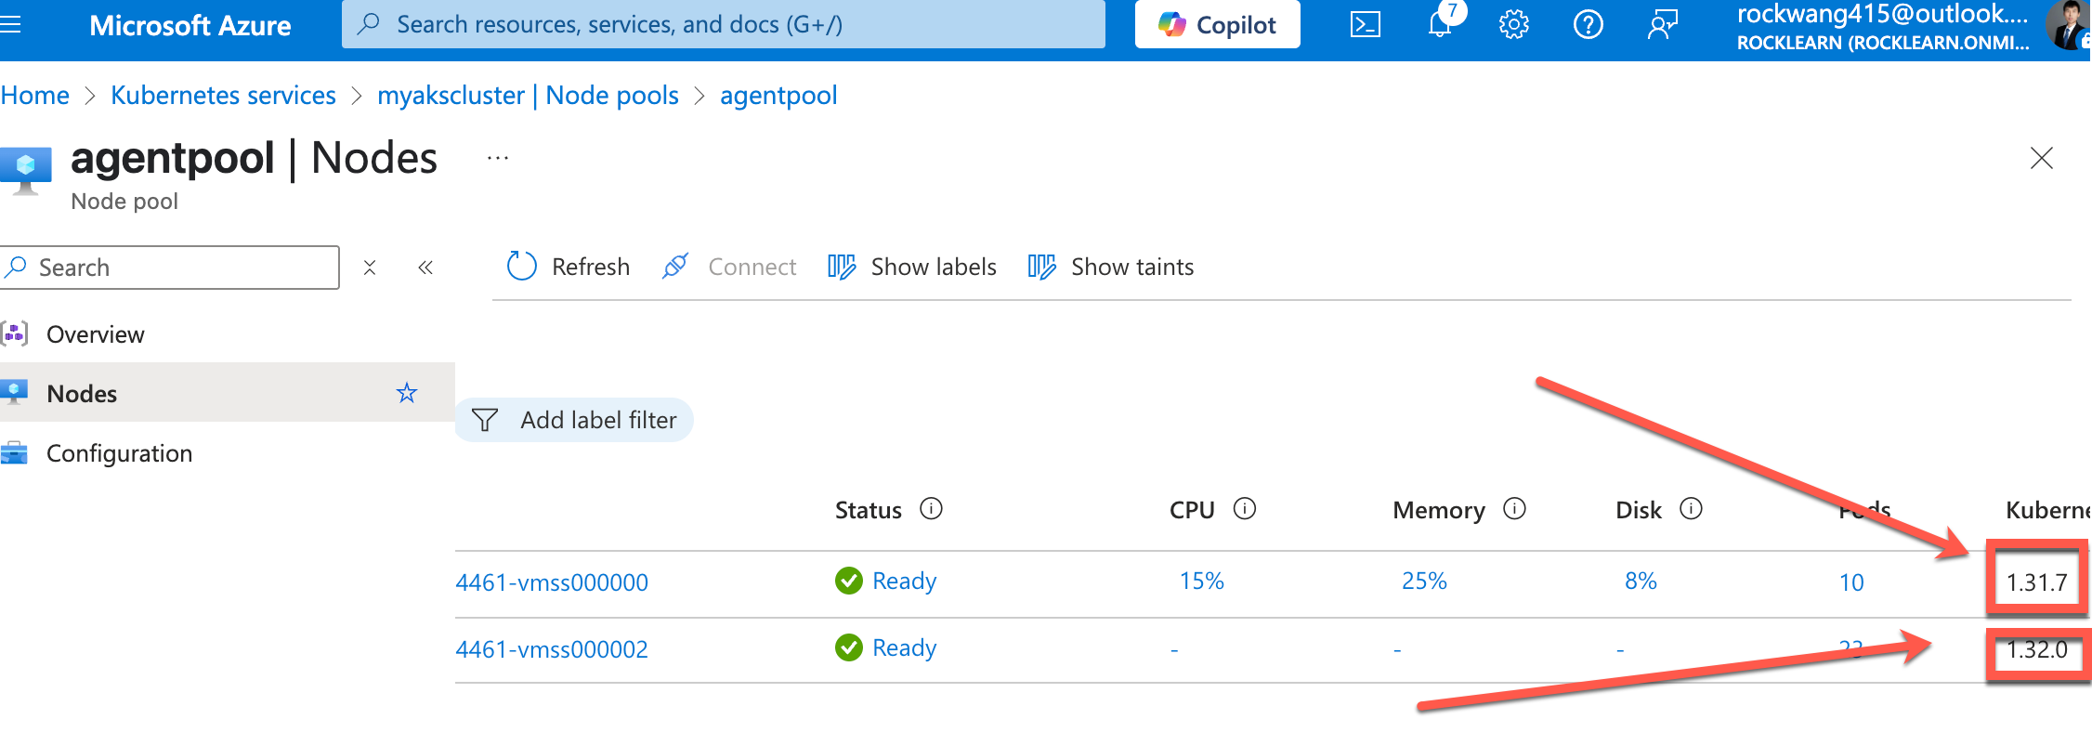This screenshot has height=745, width=2092.
Task: Launch Cloud Shell terminal icon
Action: (1365, 24)
